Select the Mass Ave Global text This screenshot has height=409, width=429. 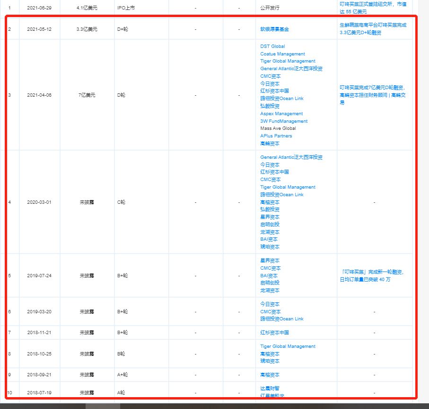(278, 128)
